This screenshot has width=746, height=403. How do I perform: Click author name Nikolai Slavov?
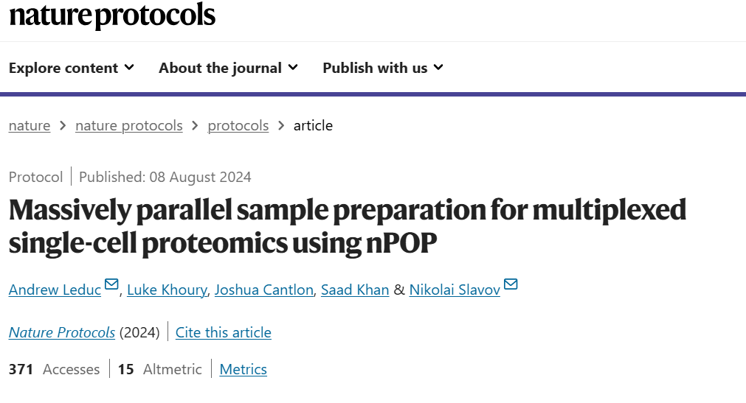tap(455, 290)
